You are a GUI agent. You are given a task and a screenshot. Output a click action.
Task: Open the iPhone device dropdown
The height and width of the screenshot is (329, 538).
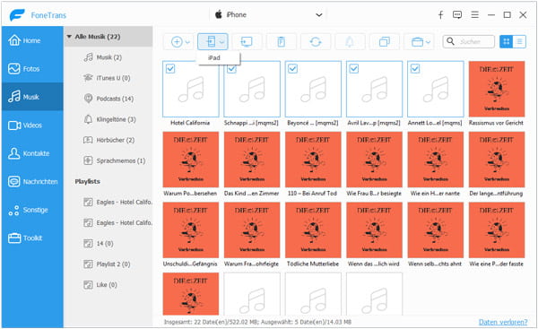click(268, 14)
